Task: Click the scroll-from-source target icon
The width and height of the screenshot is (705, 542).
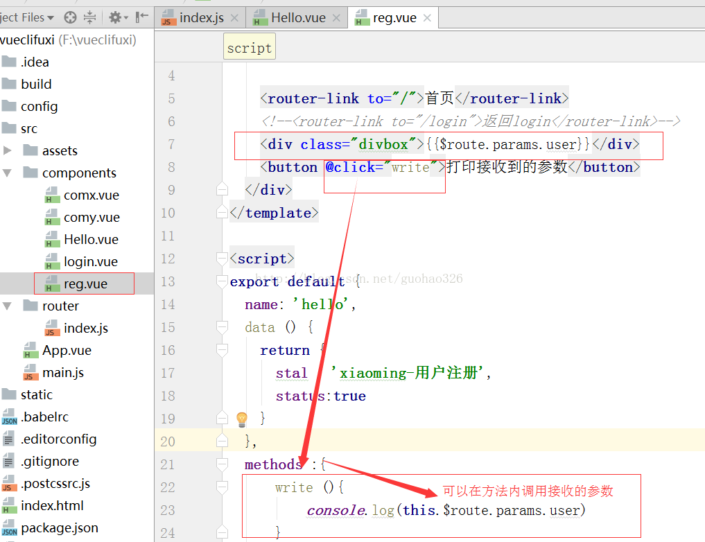Action: tap(70, 17)
